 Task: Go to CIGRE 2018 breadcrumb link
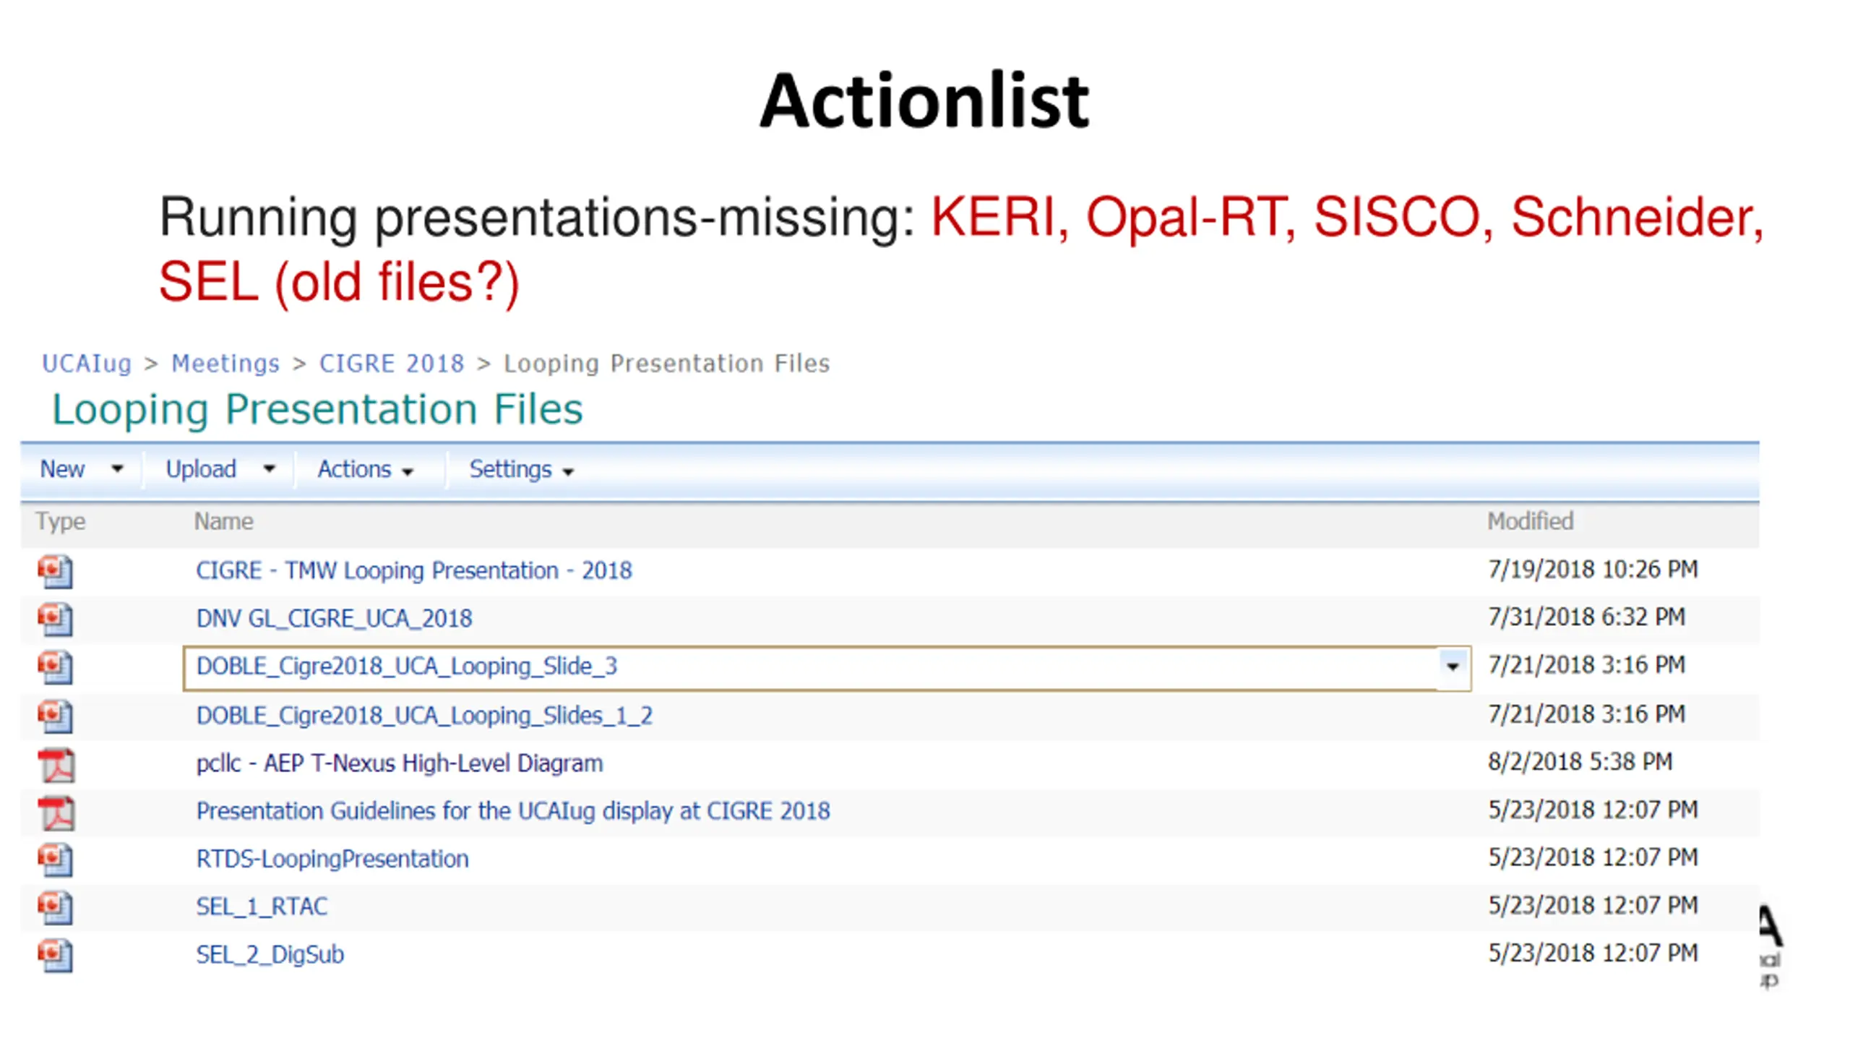392,364
